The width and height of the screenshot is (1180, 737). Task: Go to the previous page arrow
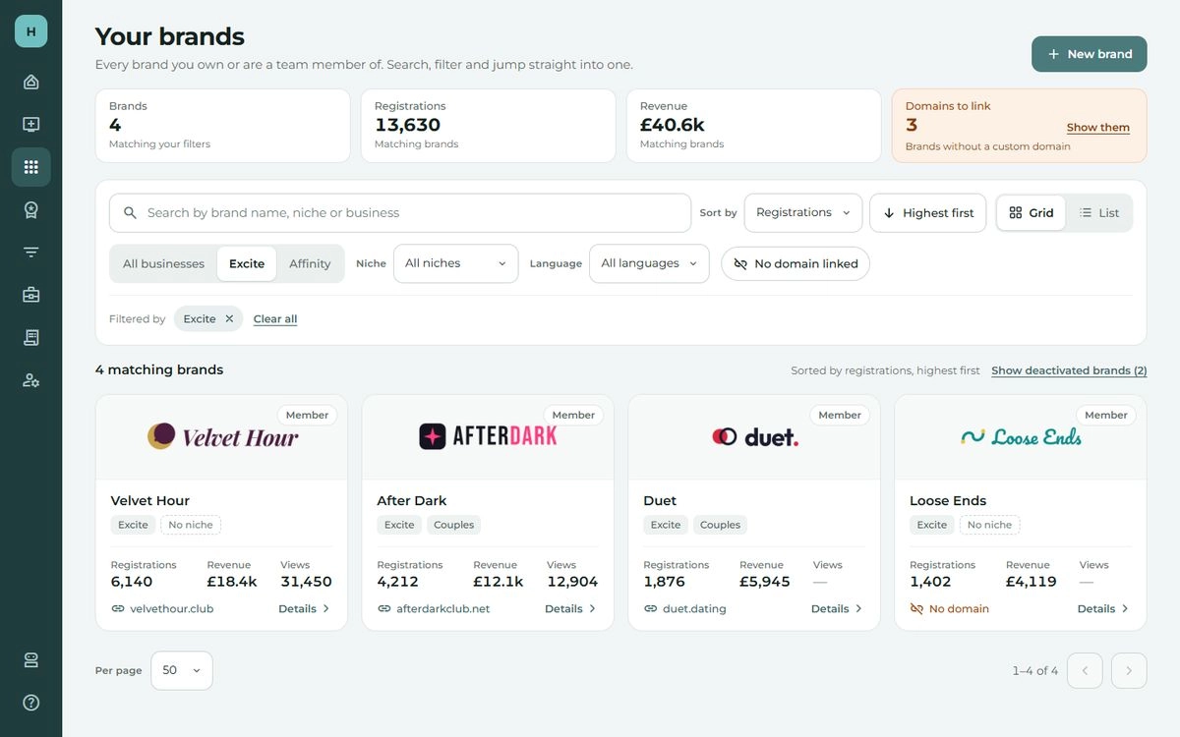tap(1085, 671)
